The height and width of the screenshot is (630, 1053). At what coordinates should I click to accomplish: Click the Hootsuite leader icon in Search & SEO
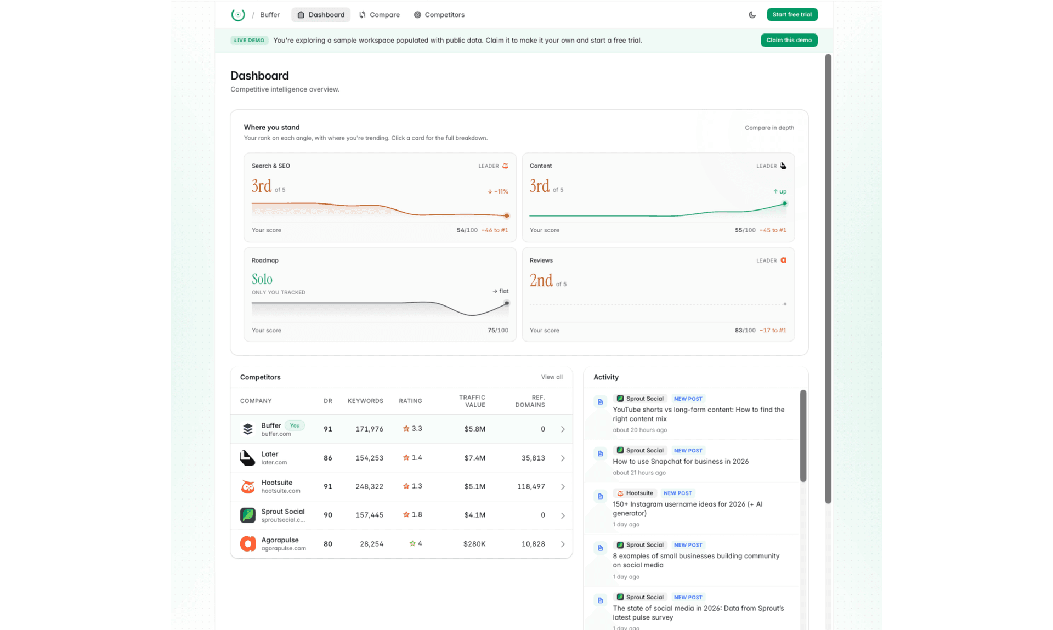505,166
